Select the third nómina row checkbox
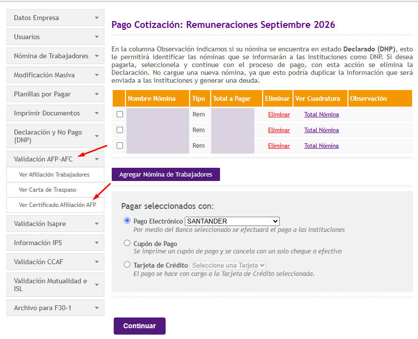This screenshot has width=418, height=339. 120,146
